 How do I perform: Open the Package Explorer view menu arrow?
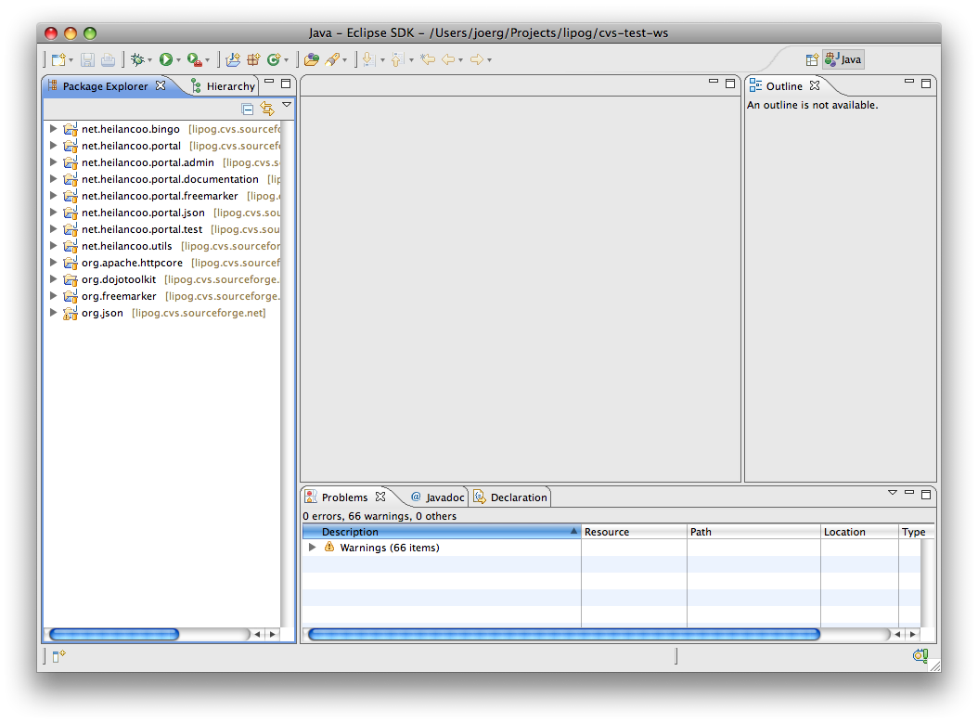(287, 105)
